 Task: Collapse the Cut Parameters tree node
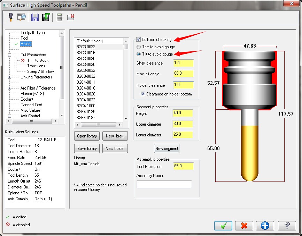[9, 55]
